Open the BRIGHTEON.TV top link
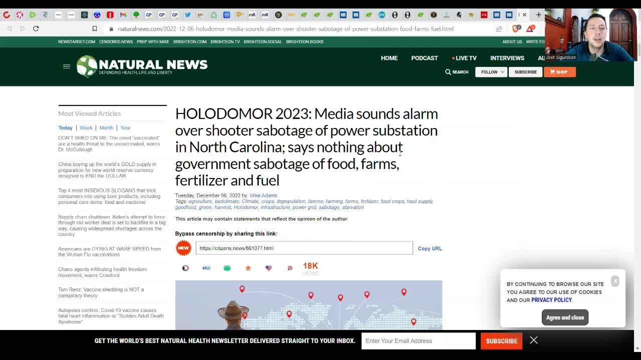Image resolution: width=641 pixels, height=360 pixels. point(225,41)
